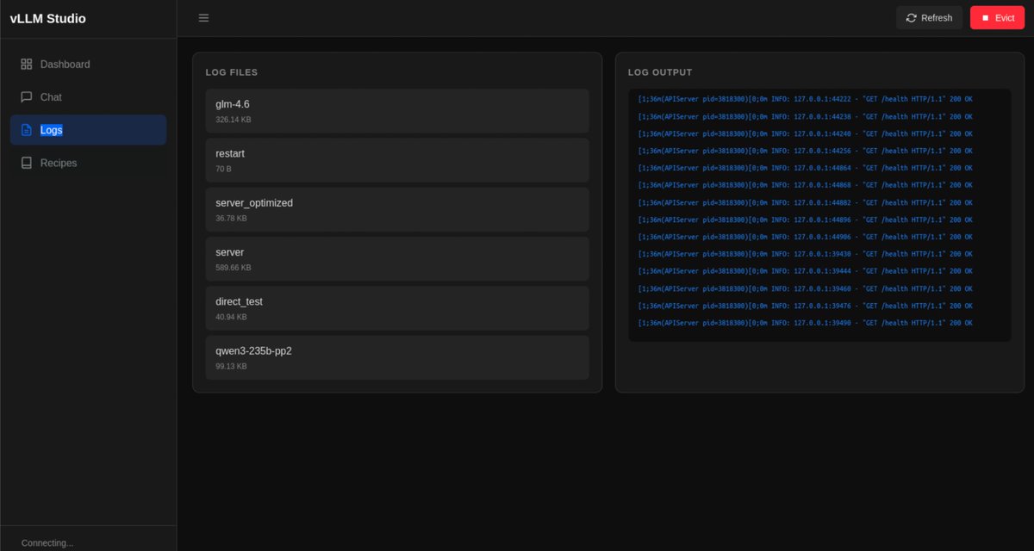The height and width of the screenshot is (551, 1034).
Task: Click the Logs file icon in sidebar
Action: point(26,129)
